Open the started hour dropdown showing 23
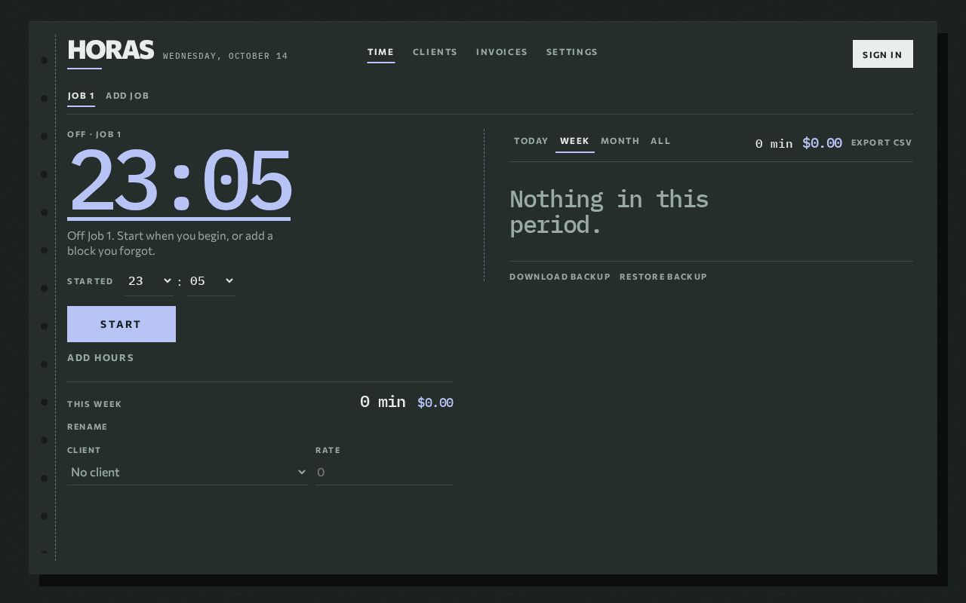The height and width of the screenshot is (603, 966). click(149, 281)
